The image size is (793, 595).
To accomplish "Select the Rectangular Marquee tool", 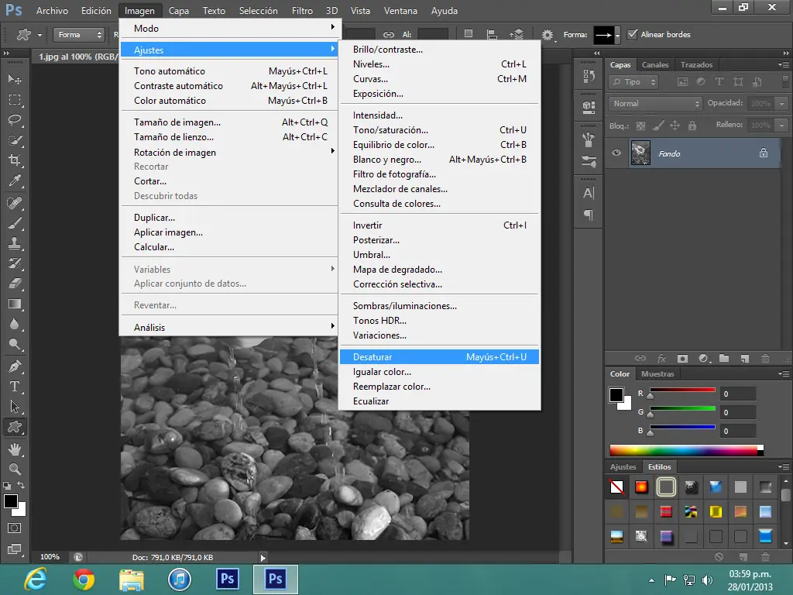I will 15,100.
